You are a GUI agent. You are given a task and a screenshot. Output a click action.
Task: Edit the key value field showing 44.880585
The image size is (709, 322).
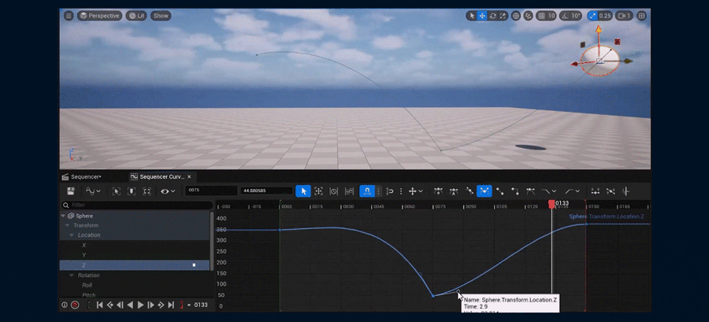266,191
